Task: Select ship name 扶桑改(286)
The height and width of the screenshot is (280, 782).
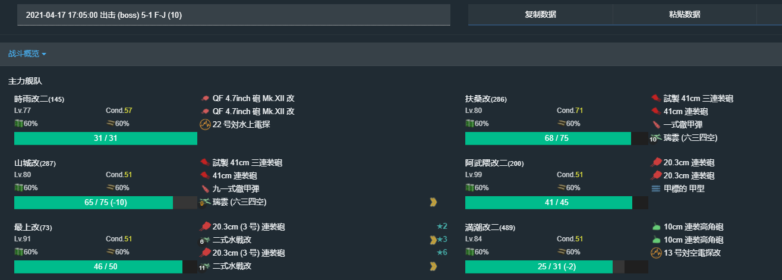Action: coord(486,99)
